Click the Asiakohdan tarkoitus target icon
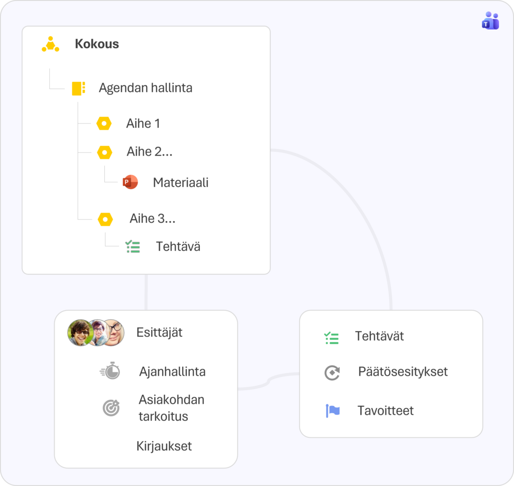Viewport: 514px width, 486px height. [x=111, y=408]
